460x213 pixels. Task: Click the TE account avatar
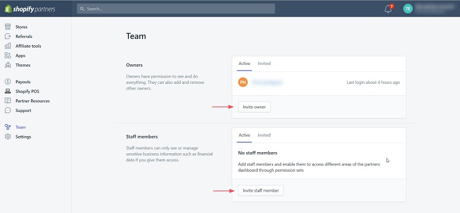click(408, 9)
